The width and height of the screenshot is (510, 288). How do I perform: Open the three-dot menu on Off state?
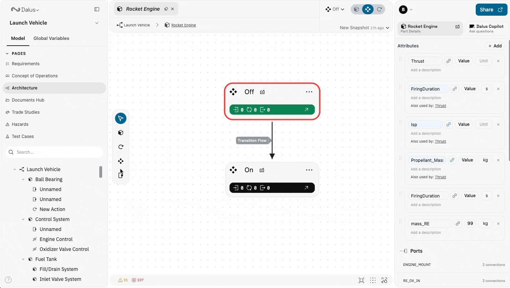coord(309,92)
